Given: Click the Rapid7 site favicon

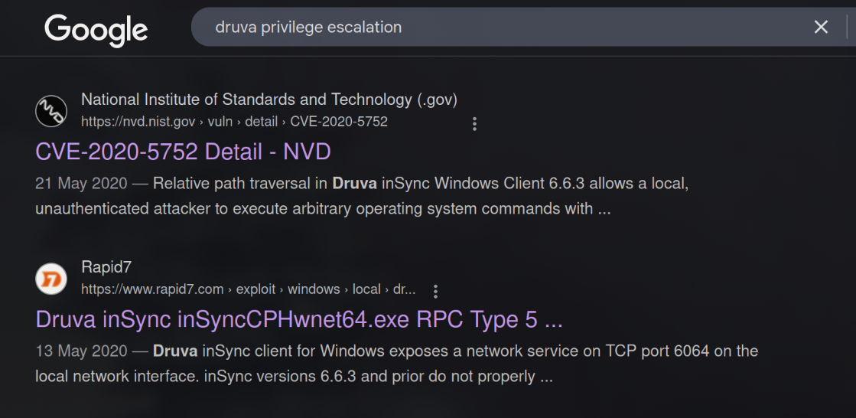Looking at the screenshot, I should tap(51, 279).
